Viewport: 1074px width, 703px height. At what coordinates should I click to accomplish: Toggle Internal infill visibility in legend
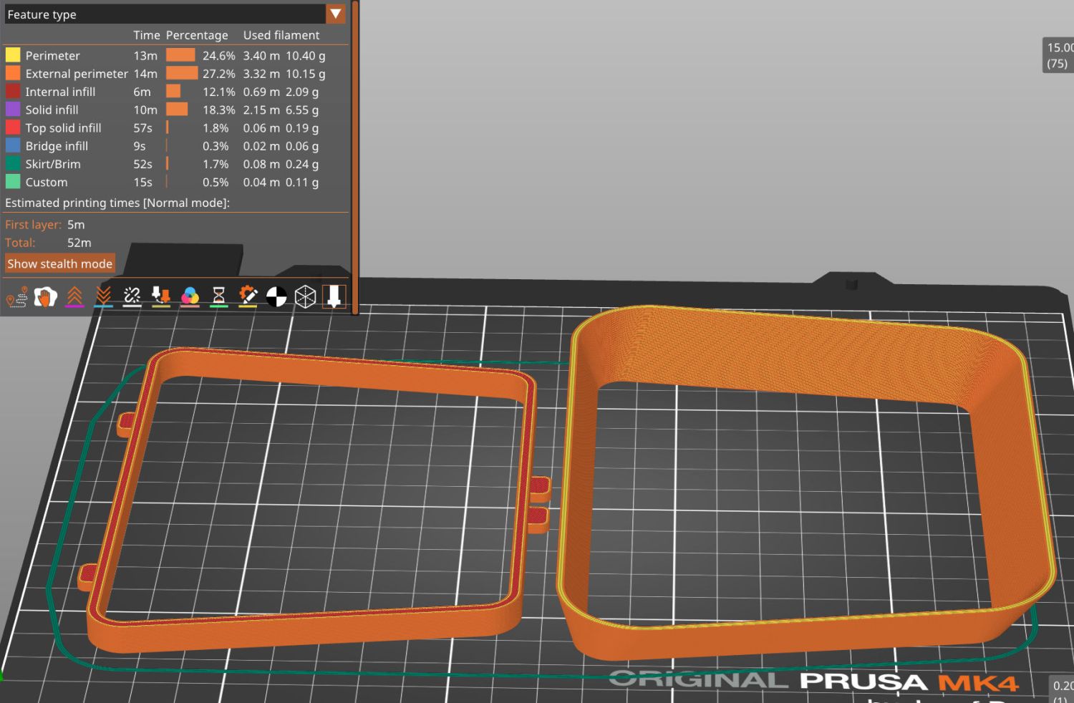[60, 92]
